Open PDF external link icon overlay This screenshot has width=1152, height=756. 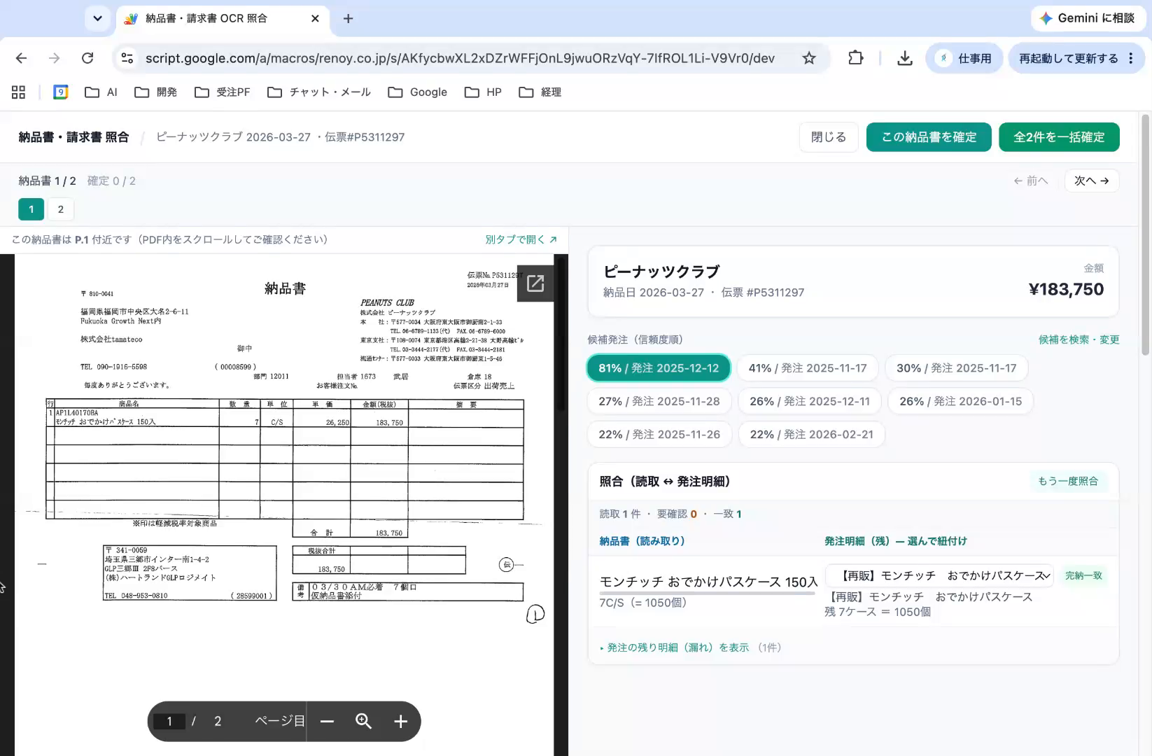tap(535, 283)
